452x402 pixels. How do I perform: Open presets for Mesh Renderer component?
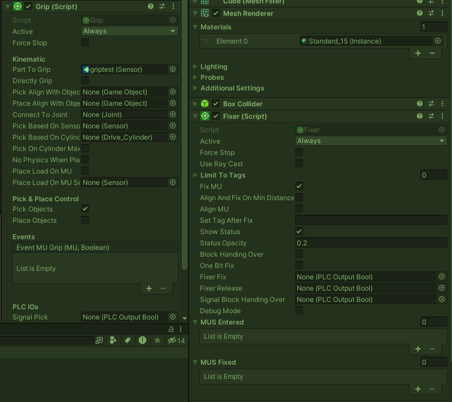coord(431,13)
